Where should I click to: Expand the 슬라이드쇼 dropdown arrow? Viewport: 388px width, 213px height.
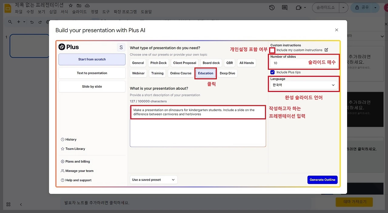point(343,8)
